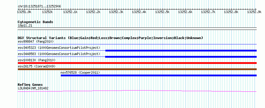Click the 13252.4k ruler tick label
The image size is (265, 108).
click(x=139, y=12)
